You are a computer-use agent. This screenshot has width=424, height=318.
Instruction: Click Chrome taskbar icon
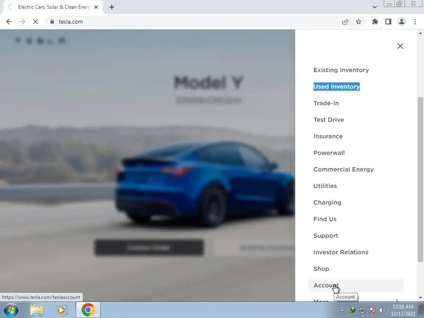coord(88,310)
